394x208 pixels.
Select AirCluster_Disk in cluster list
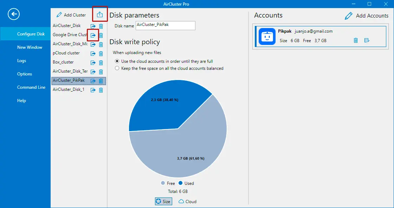click(66, 26)
